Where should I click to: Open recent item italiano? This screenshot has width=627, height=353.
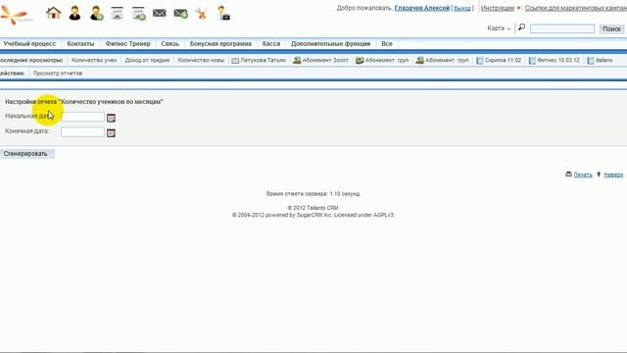tap(600, 60)
